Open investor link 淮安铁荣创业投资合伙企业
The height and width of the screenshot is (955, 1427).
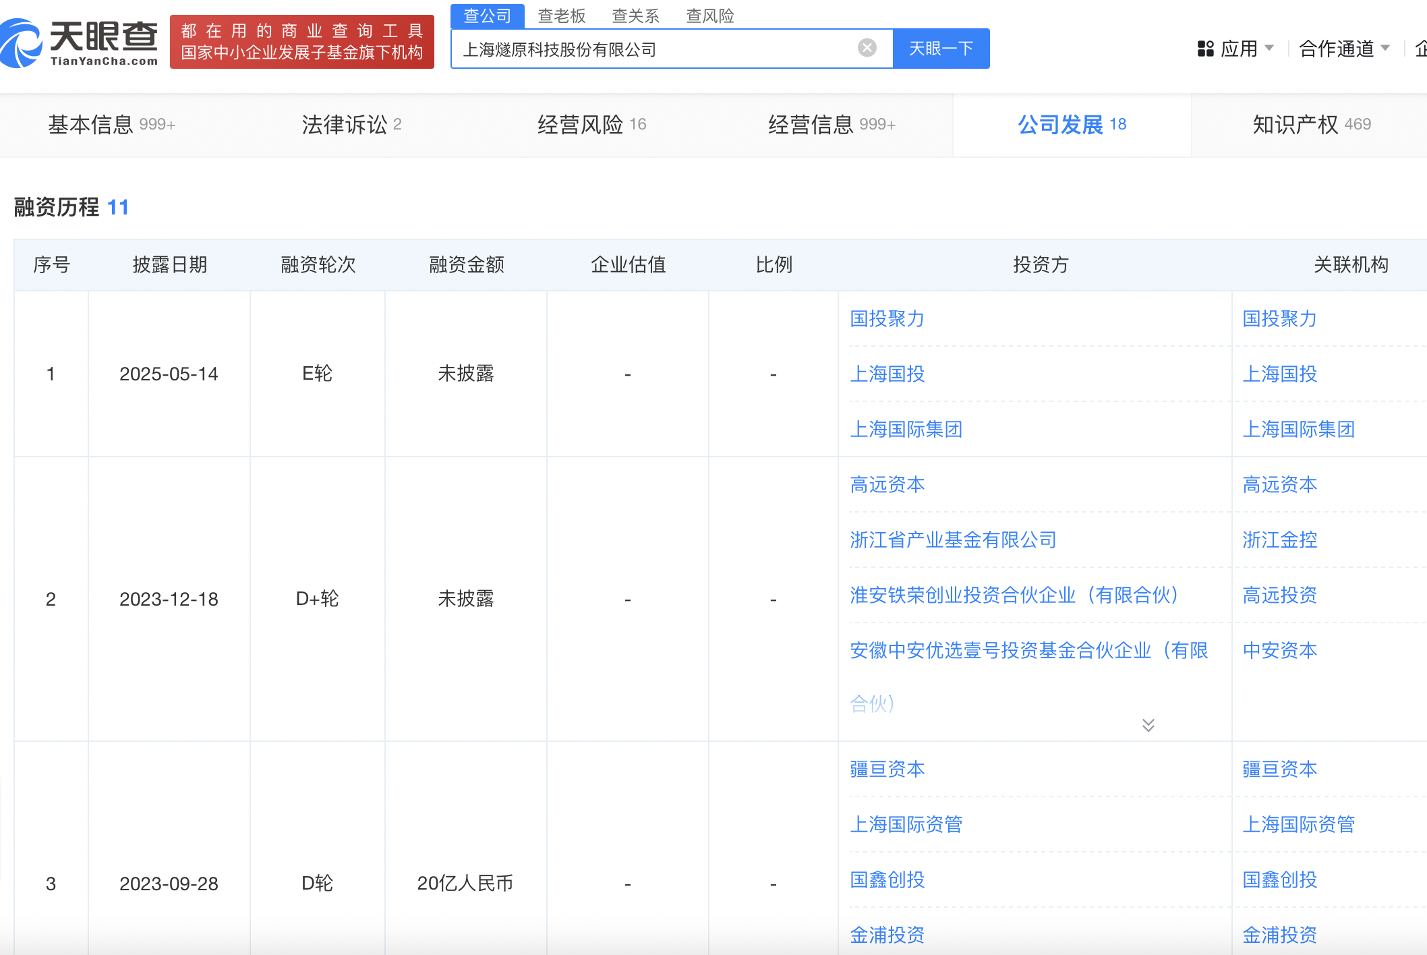point(1014,595)
